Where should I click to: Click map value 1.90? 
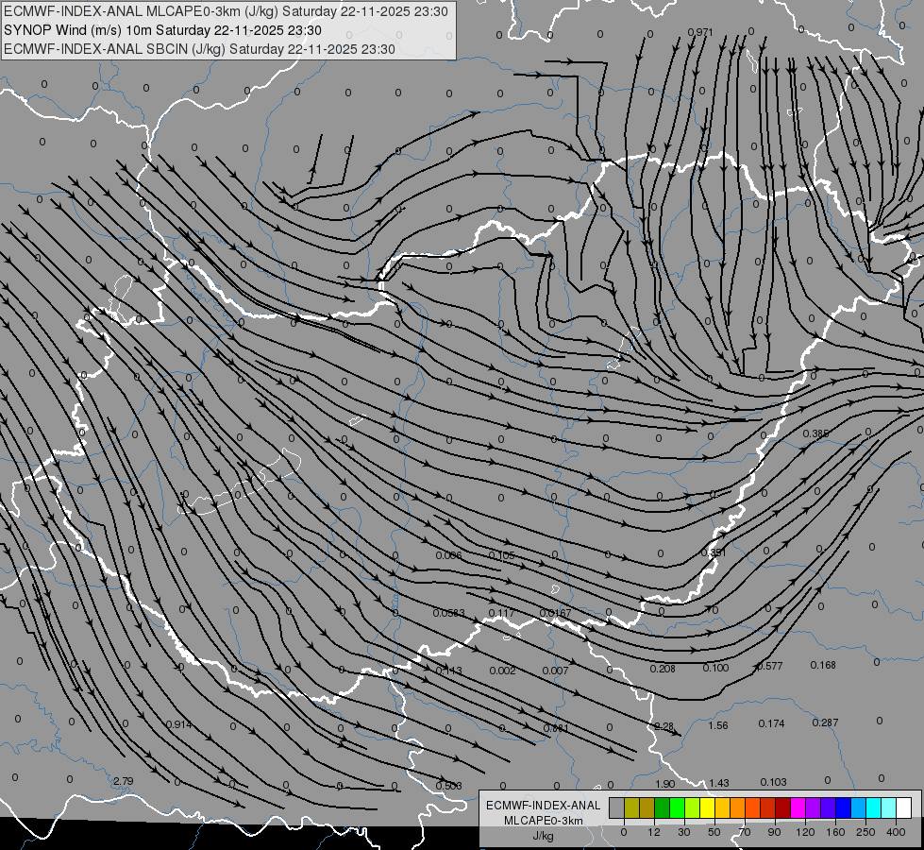click(664, 785)
